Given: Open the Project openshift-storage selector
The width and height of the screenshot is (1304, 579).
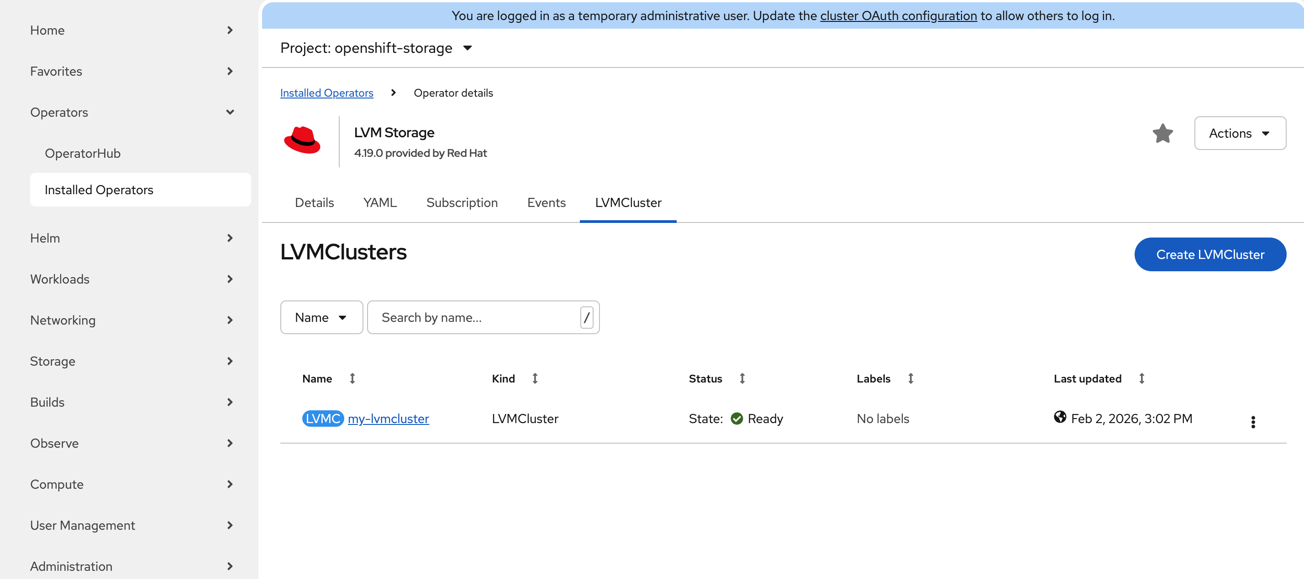Looking at the screenshot, I should coord(376,48).
